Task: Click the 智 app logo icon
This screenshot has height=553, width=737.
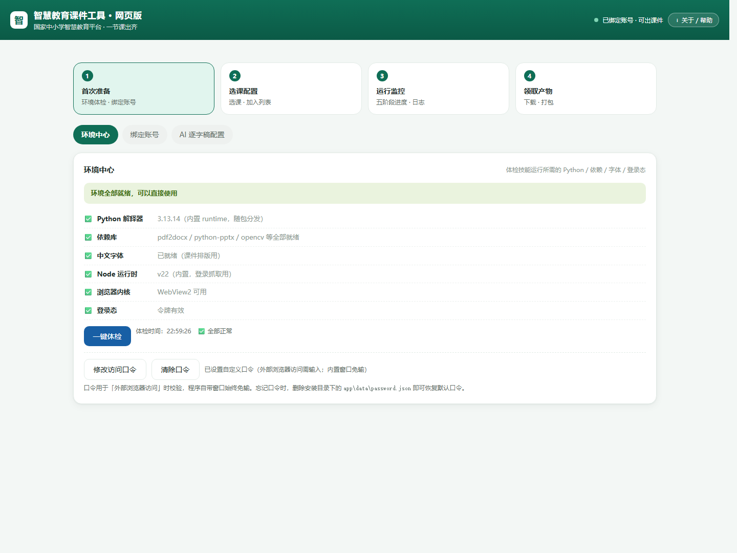Action: click(x=19, y=20)
